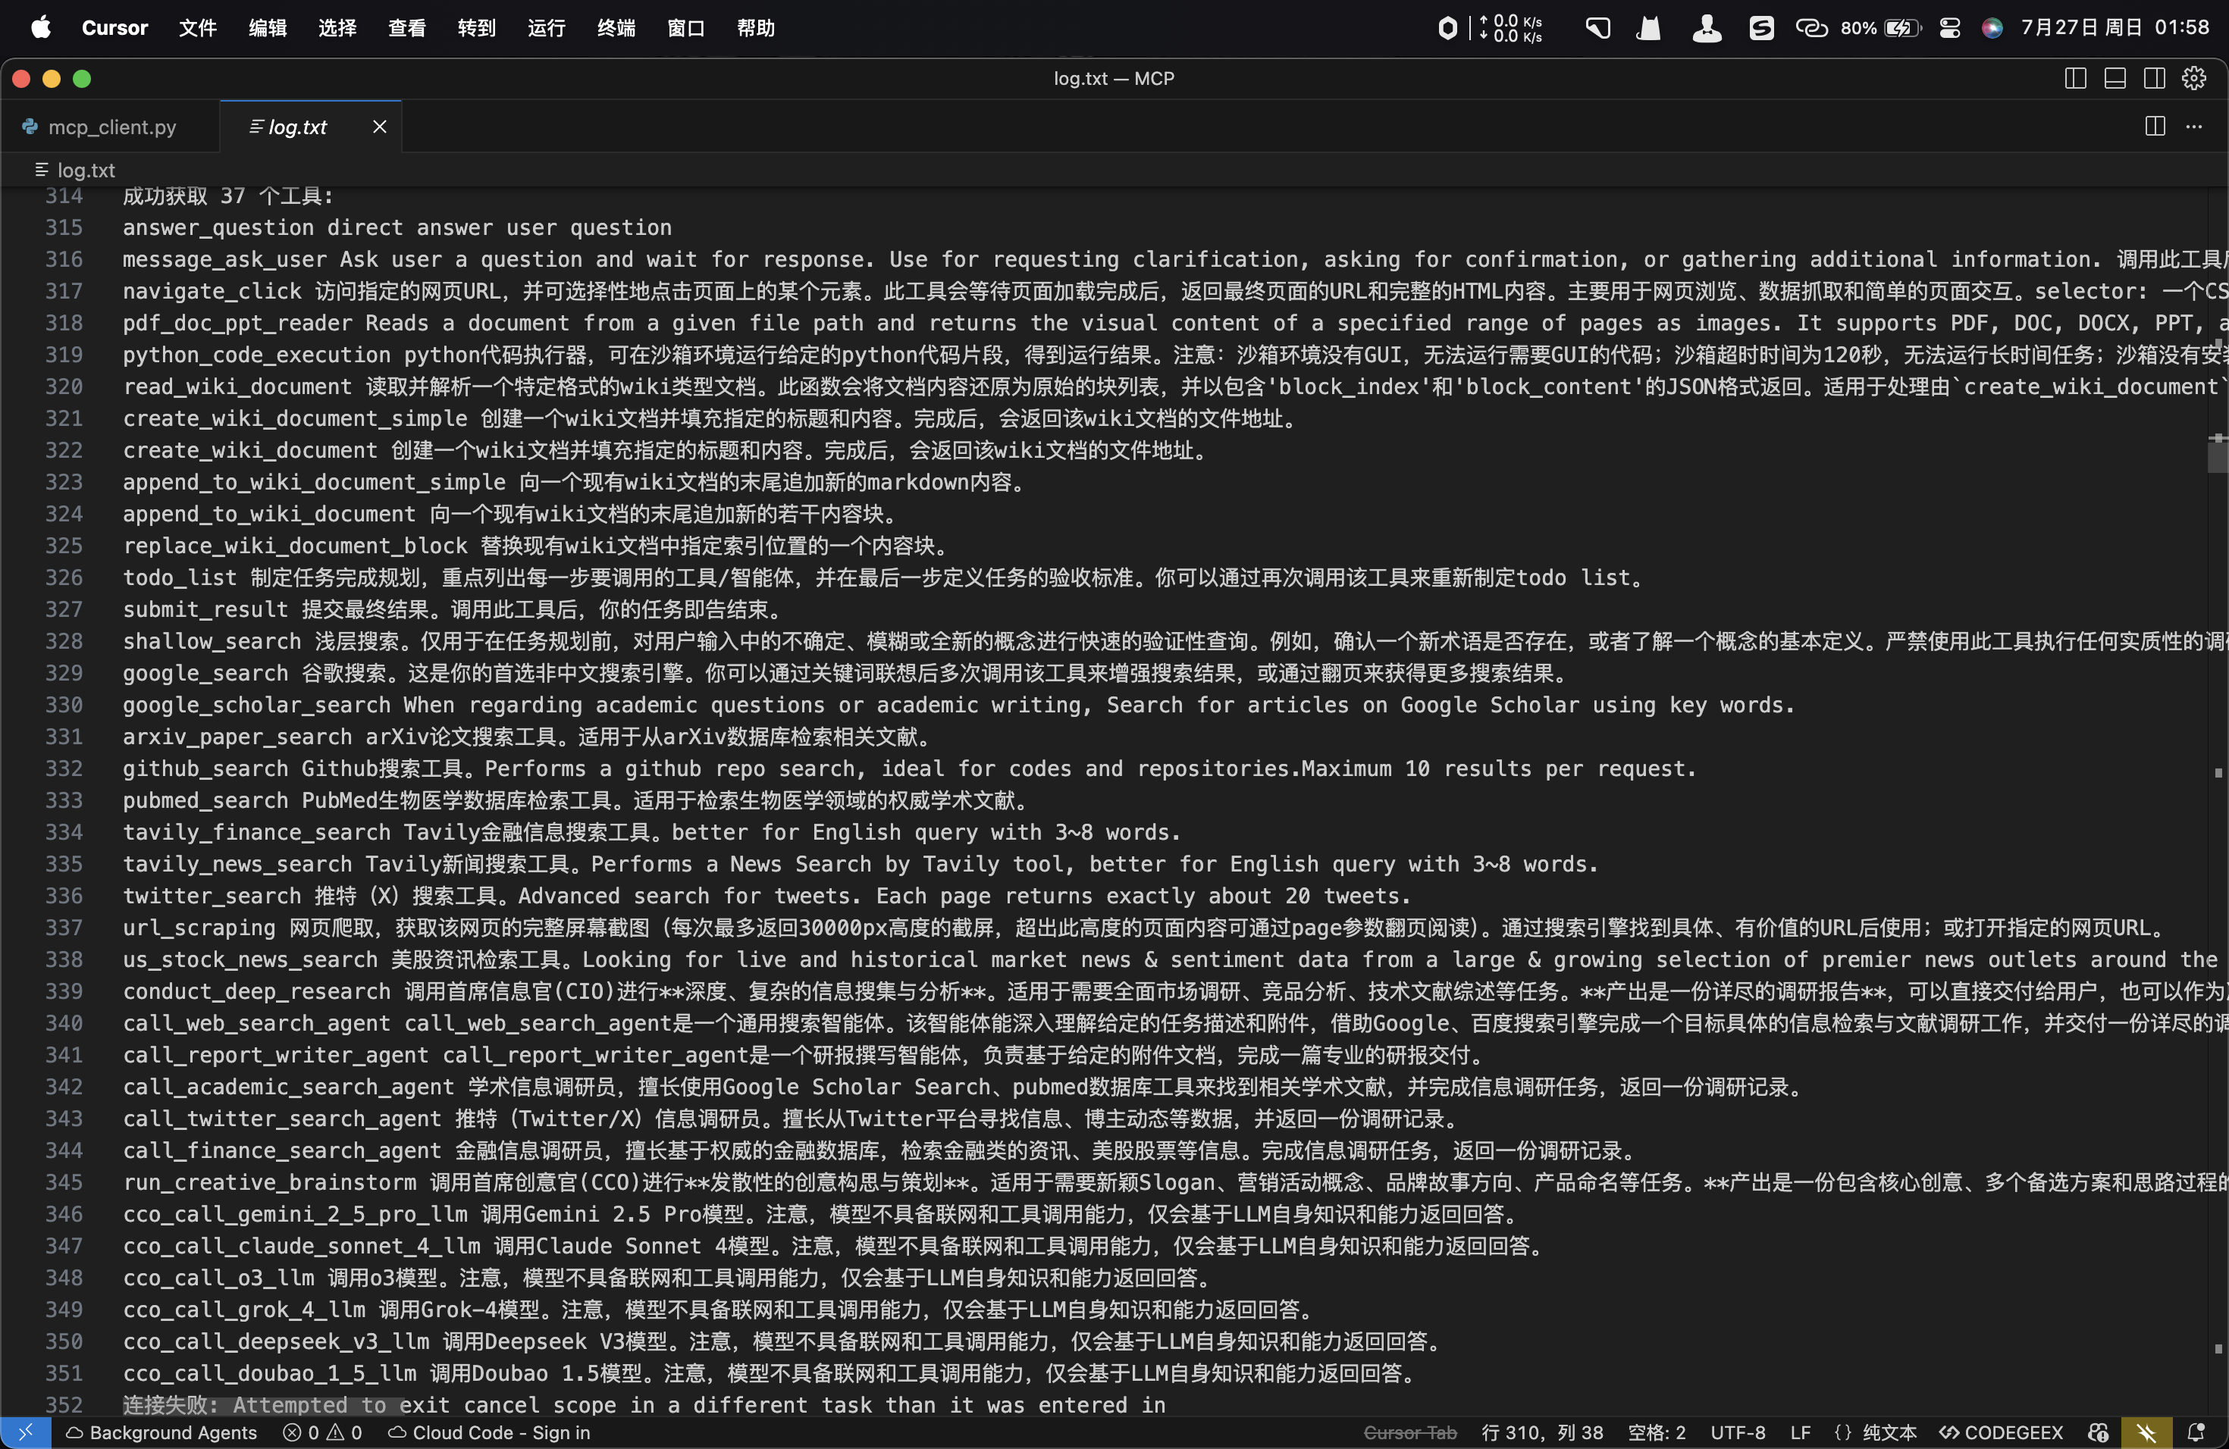Image resolution: width=2229 pixels, height=1449 pixels.
Task: Open the editor more actions ellipsis
Action: tap(2193, 127)
